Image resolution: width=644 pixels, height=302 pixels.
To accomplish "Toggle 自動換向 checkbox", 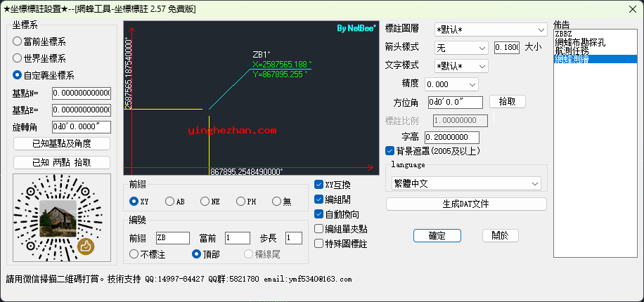I will (x=337, y=214).
